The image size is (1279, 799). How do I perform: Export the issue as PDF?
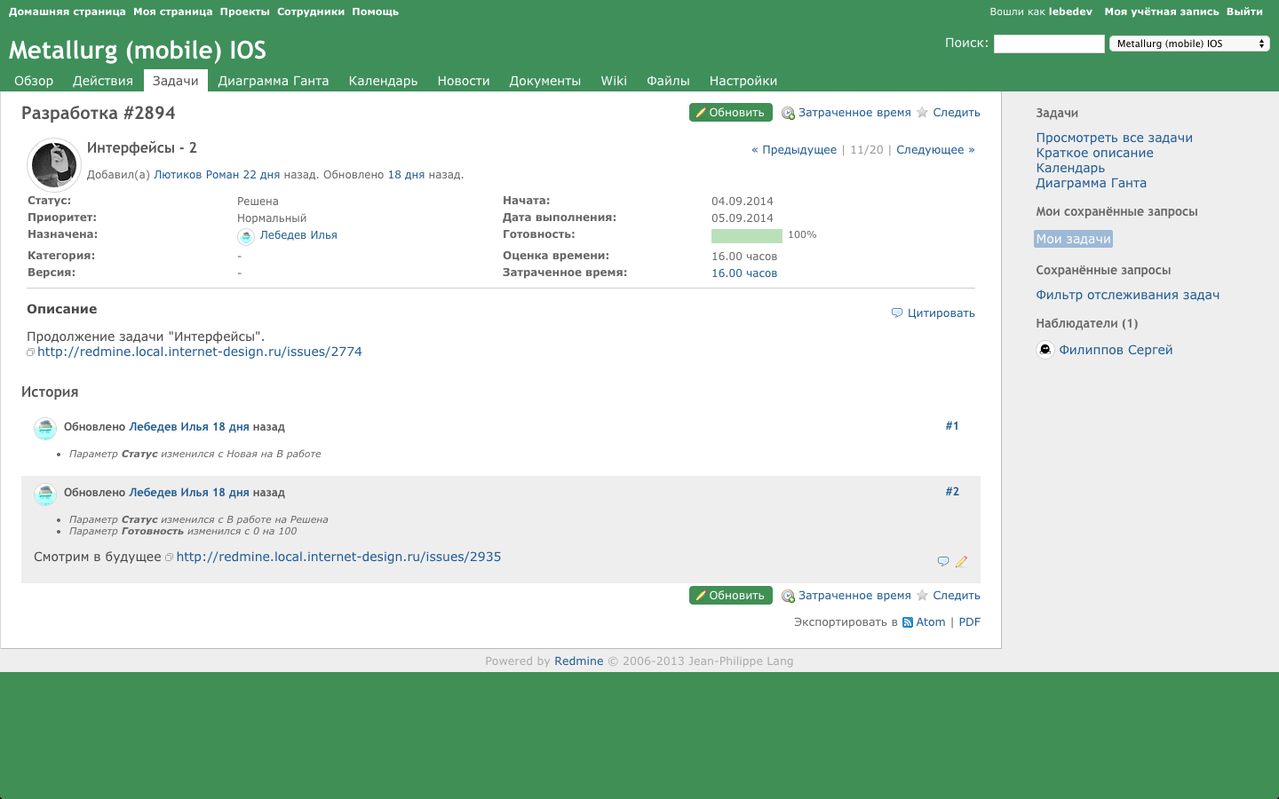pos(969,622)
